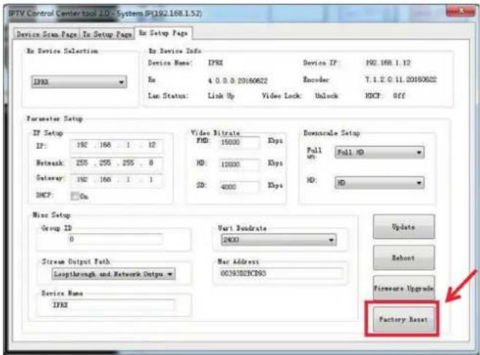
Task: Click the Gateway field 192.168.1.1
Action: [117, 179]
